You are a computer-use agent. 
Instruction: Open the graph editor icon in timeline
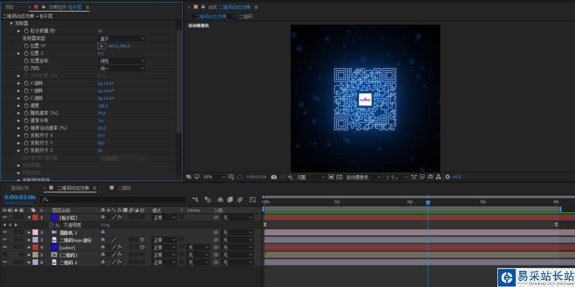[x=252, y=200]
